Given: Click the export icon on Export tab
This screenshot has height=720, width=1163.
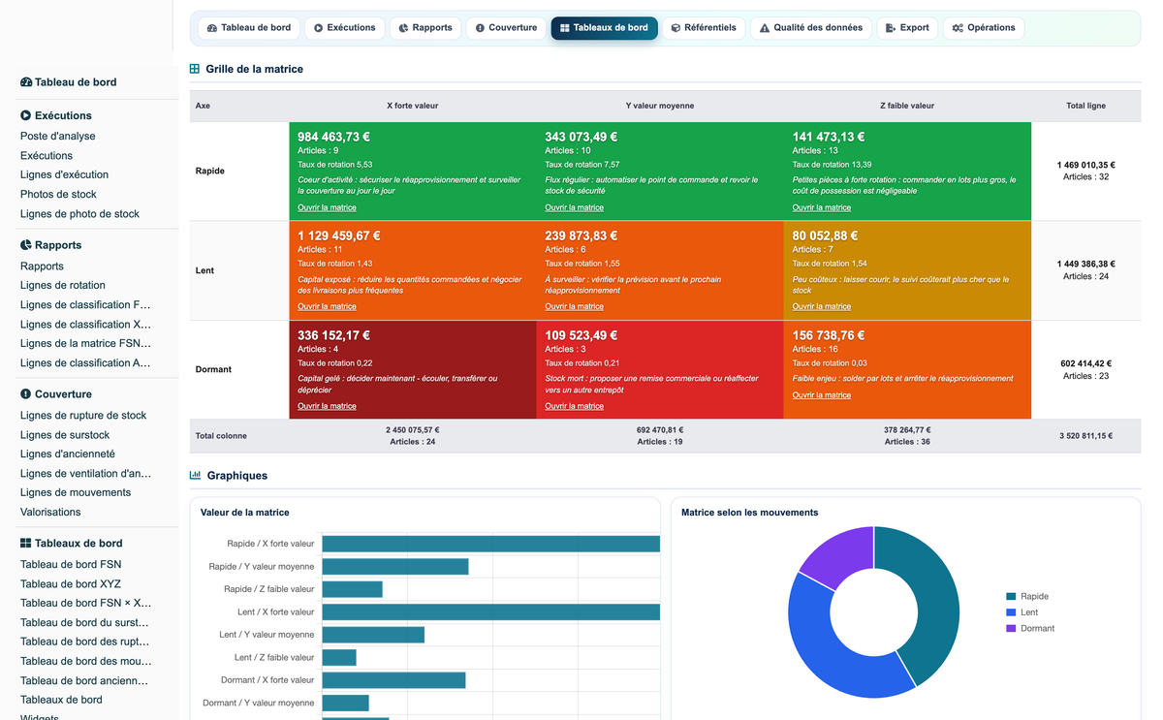Looking at the screenshot, I should pos(891,28).
